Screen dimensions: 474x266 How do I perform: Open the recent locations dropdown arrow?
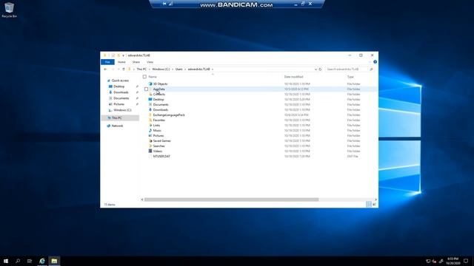point(118,69)
